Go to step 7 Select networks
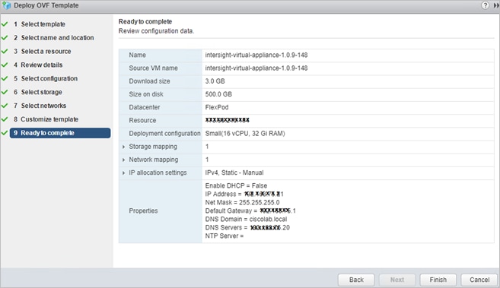 [x=40, y=106]
